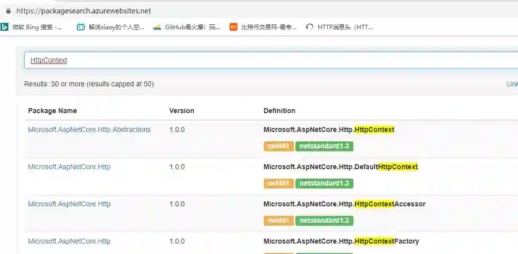Viewport: 518px width, 254px height.
Task: Click the lock icon in the address bar
Action: [8, 10]
